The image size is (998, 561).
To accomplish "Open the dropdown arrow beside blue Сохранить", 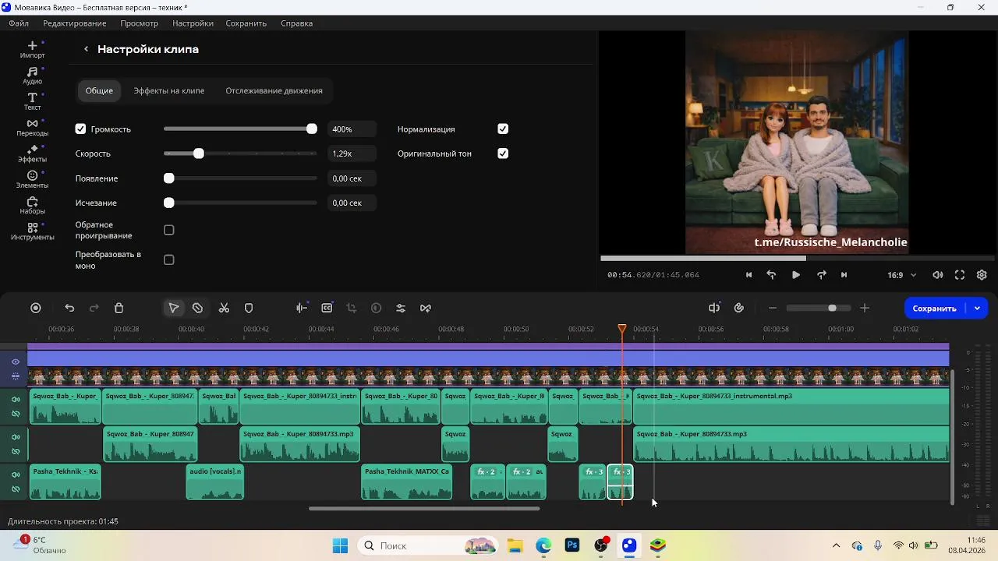I will (x=977, y=308).
